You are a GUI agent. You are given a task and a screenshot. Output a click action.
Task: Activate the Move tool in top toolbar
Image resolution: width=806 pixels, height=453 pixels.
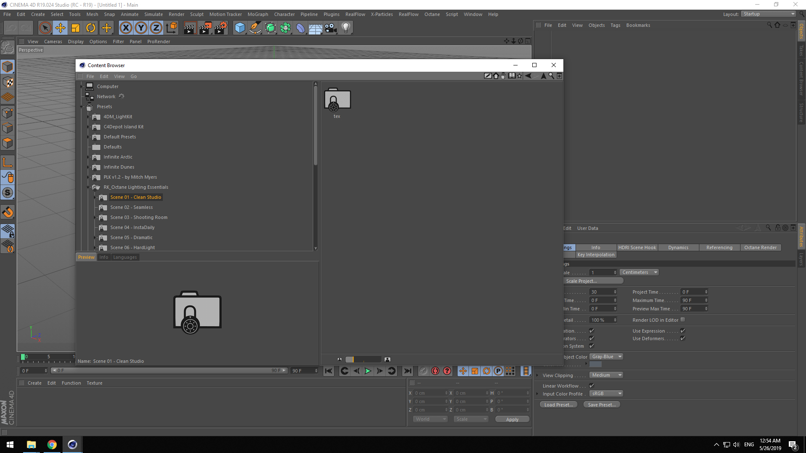[x=60, y=28]
